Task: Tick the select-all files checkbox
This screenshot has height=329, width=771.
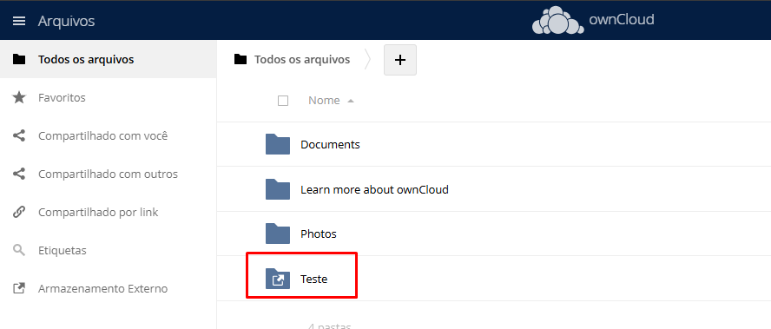Action: point(283,101)
